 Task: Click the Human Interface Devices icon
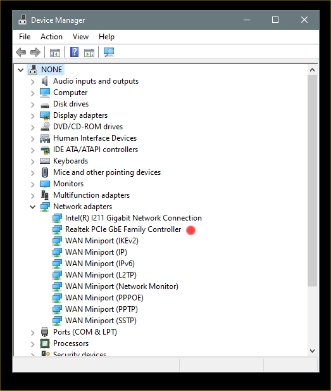pyautogui.click(x=45, y=138)
